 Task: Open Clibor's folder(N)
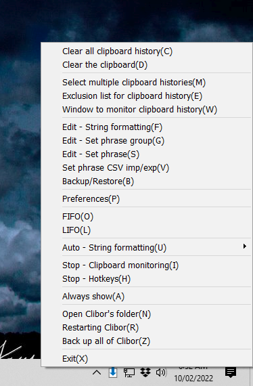pyautogui.click(x=147, y=314)
